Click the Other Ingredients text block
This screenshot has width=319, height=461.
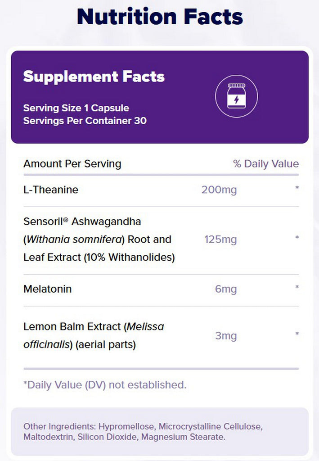(143, 432)
